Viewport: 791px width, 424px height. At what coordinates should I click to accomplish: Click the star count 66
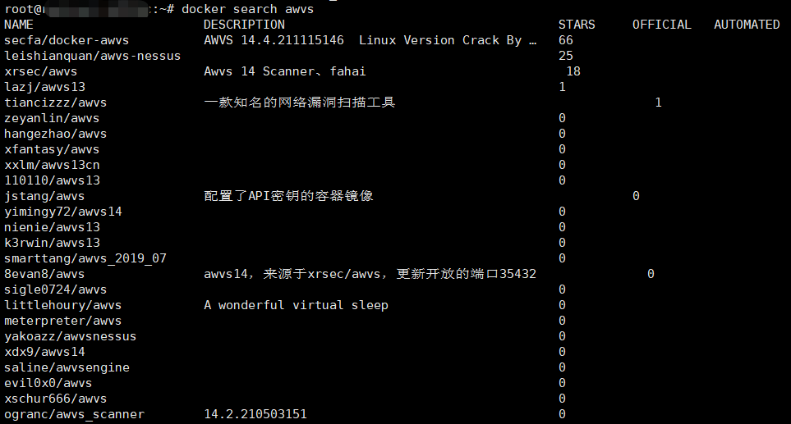coord(566,40)
